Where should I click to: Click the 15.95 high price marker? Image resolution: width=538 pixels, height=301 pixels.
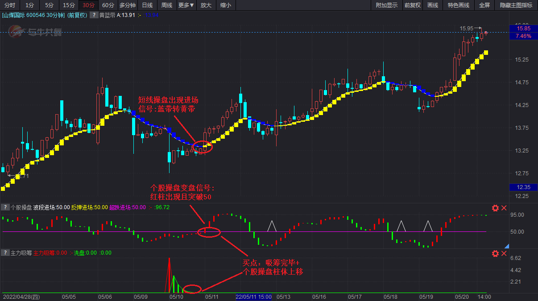coord(467,28)
